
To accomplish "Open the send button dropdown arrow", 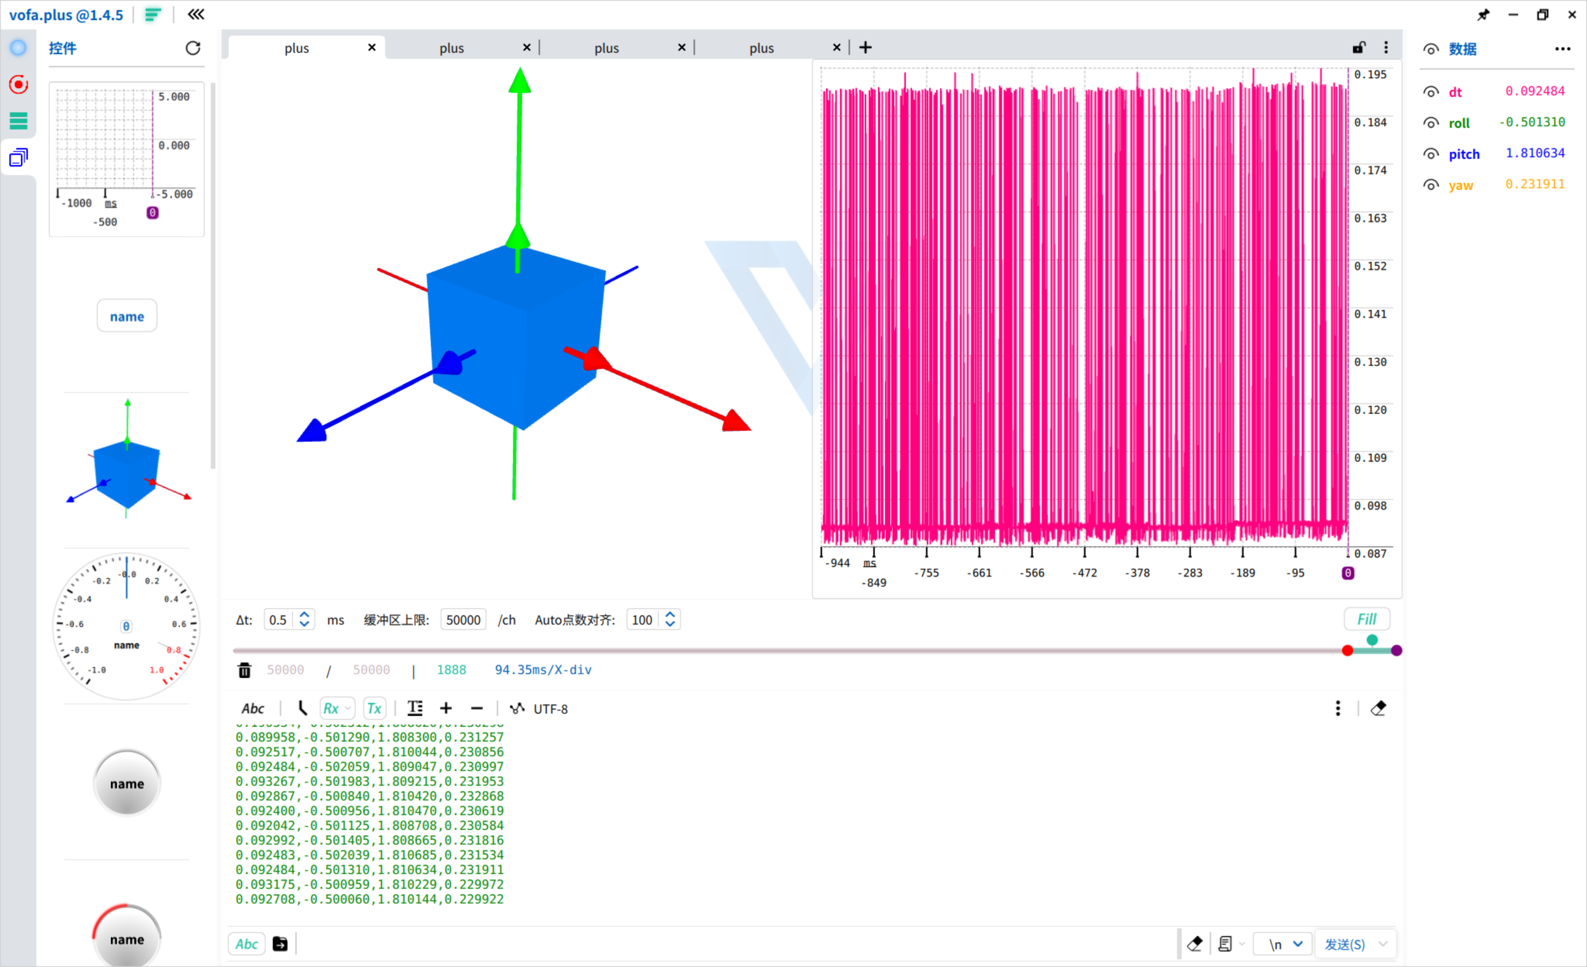I will point(1383,945).
